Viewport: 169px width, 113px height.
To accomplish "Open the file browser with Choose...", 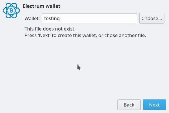I will pos(152,18).
